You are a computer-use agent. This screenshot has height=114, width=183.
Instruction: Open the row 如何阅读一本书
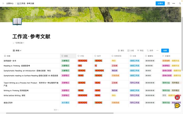10,61
